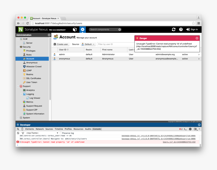Clear the Search components field
This screenshot has width=217, height=170.
tap(120, 30)
